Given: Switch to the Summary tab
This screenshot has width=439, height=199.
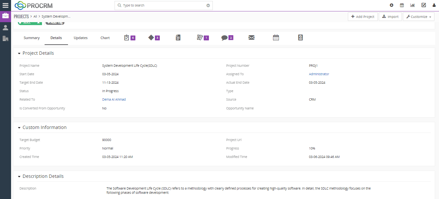Looking at the screenshot, I should pos(32,38).
